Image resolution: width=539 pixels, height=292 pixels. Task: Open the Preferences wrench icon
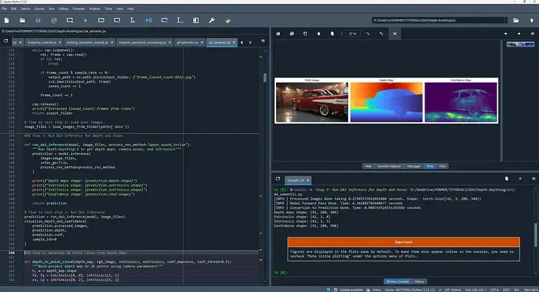pos(211,21)
